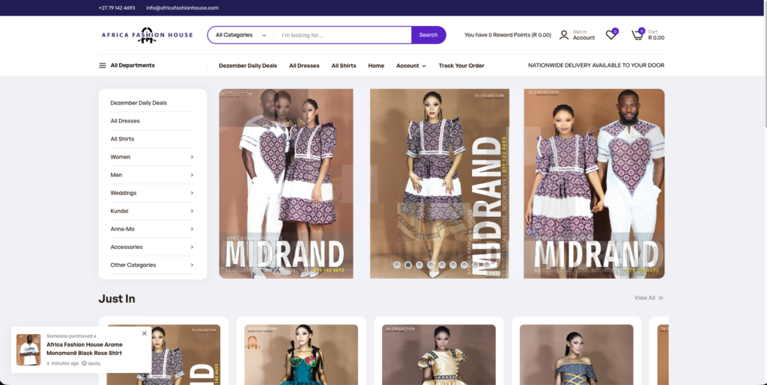Select the sixth carousel slide dot

click(453, 265)
